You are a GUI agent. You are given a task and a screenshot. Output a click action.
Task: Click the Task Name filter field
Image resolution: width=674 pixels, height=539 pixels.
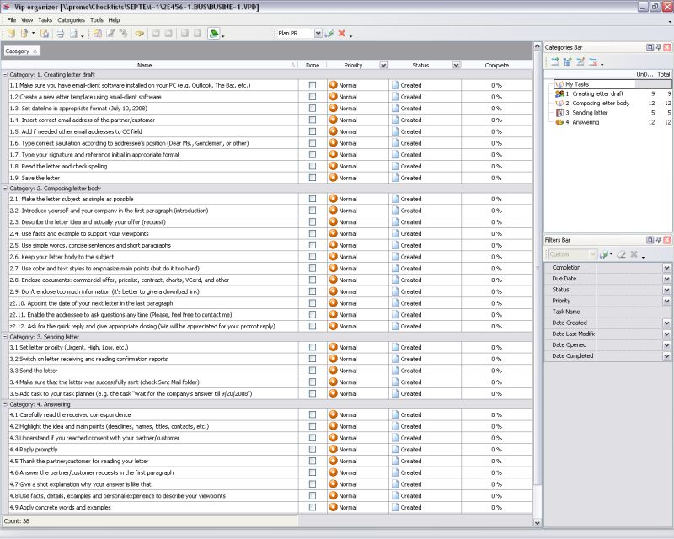pos(632,312)
